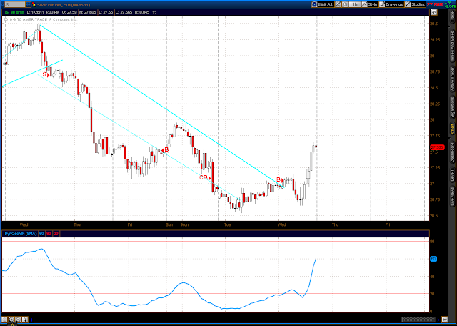
Task: Click the green chart symbol label at top left
Action: (x=14, y=12)
